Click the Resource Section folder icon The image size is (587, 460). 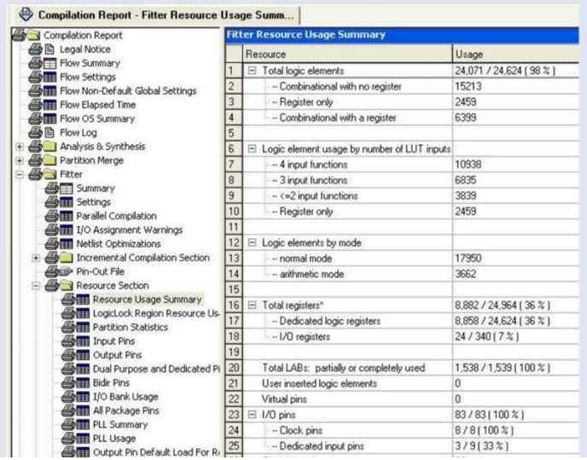click(67, 285)
